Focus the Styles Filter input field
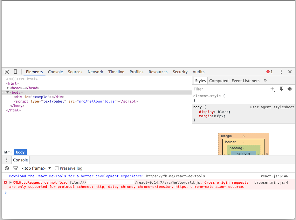The height and width of the screenshot is (220, 296). pyautogui.click(x=230, y=89)
